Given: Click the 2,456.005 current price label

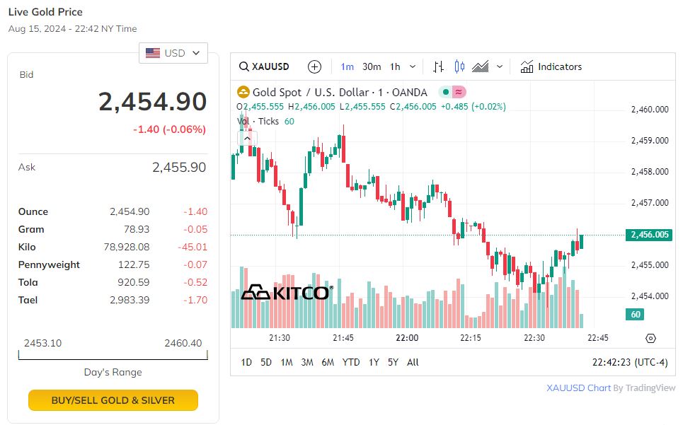Looking at the screenshot, I should point(648,235).
